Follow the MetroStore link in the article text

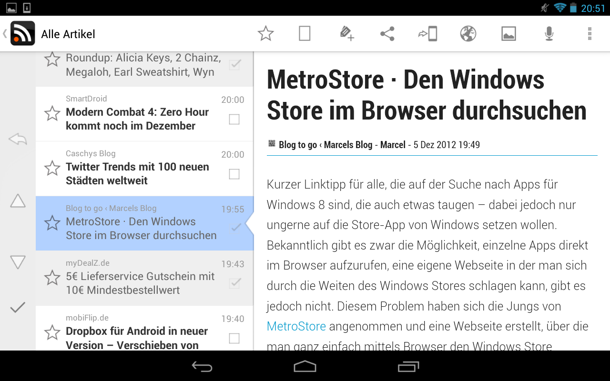(x=296, y=326)
